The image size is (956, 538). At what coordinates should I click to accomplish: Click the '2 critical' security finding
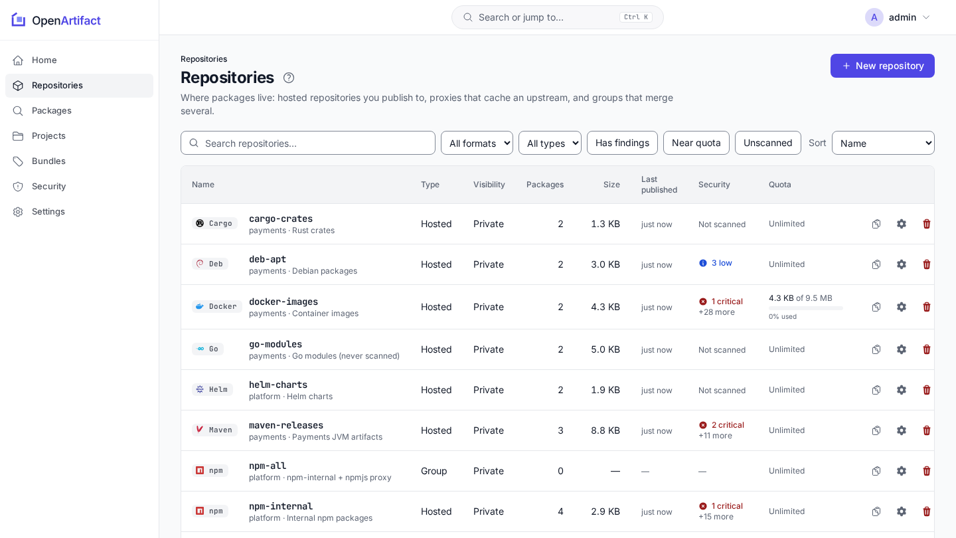[722, 425]
